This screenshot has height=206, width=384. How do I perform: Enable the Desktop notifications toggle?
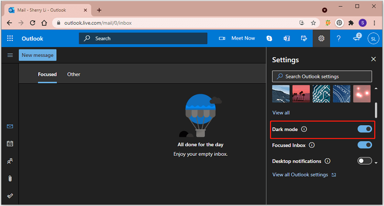point(365,161)
